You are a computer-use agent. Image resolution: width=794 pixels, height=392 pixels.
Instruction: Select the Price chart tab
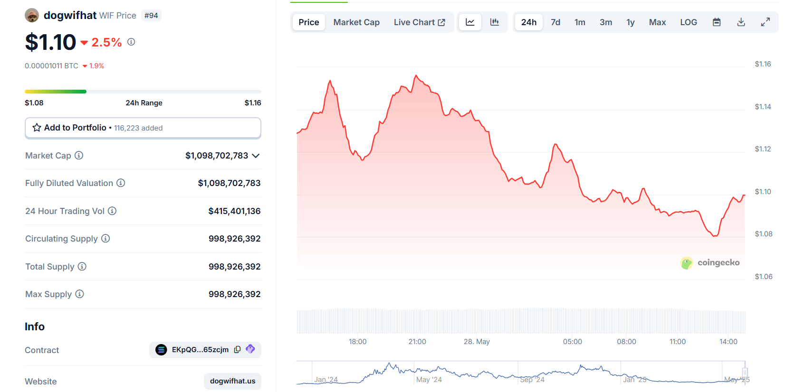tap(309, 22)
